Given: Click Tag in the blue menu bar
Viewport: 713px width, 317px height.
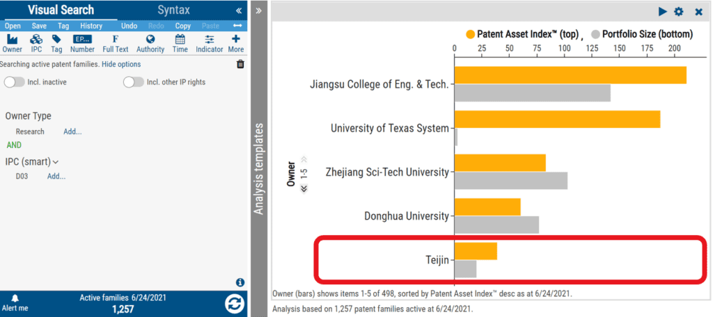Looking at the screenshot, I should (63, 26).
